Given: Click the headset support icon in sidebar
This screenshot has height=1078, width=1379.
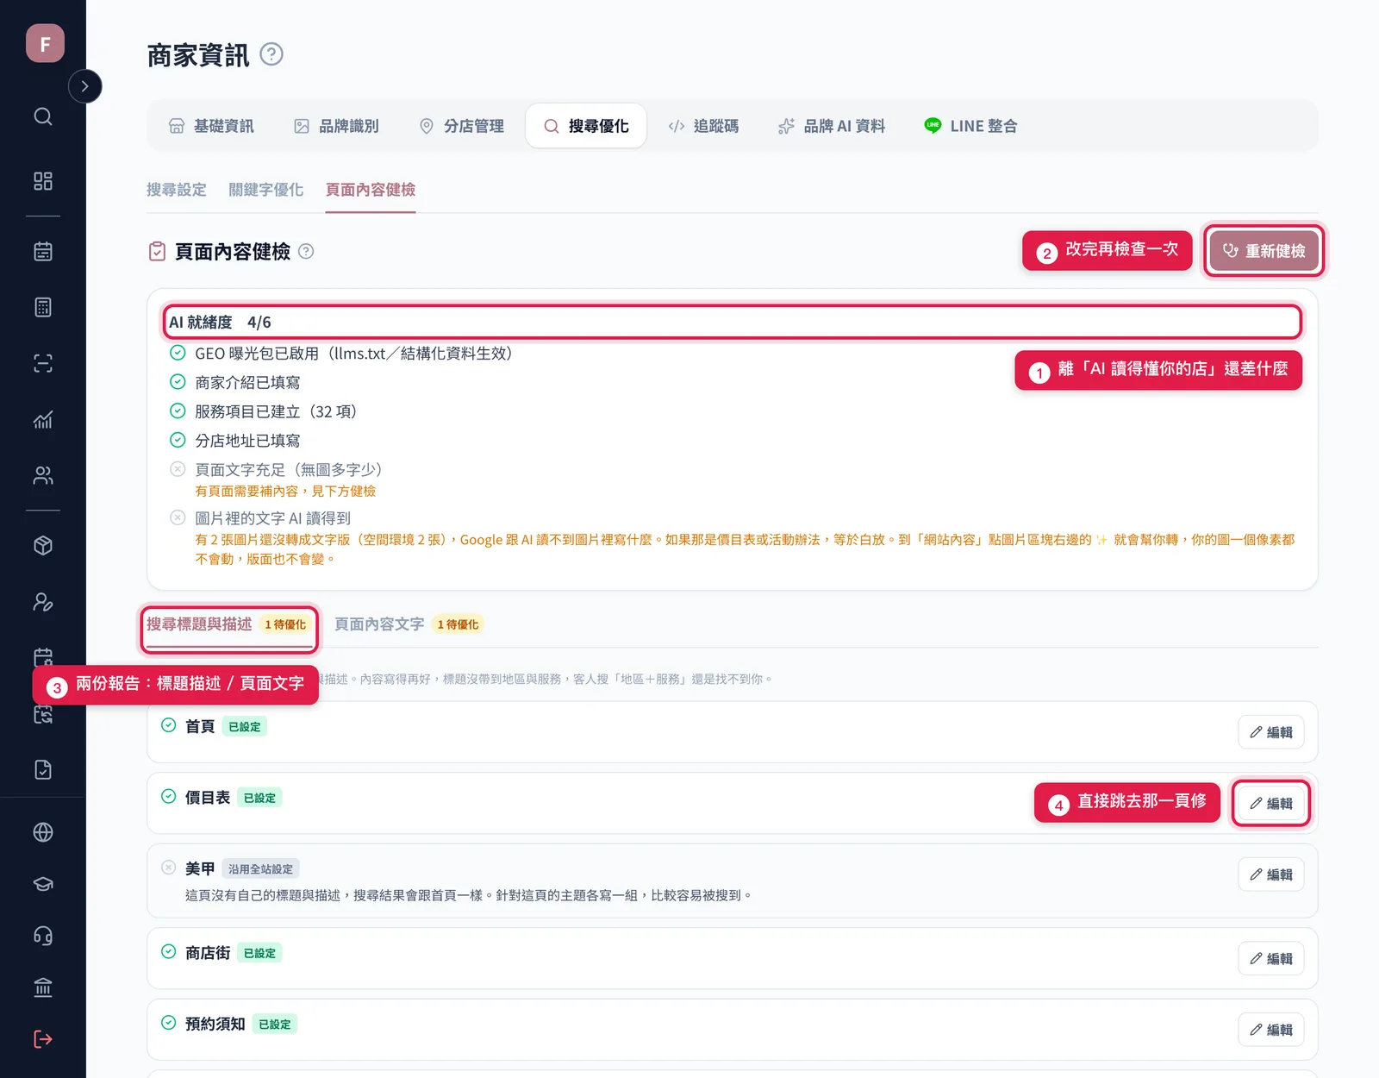Looking at the screenshot, I should [43, 936].
